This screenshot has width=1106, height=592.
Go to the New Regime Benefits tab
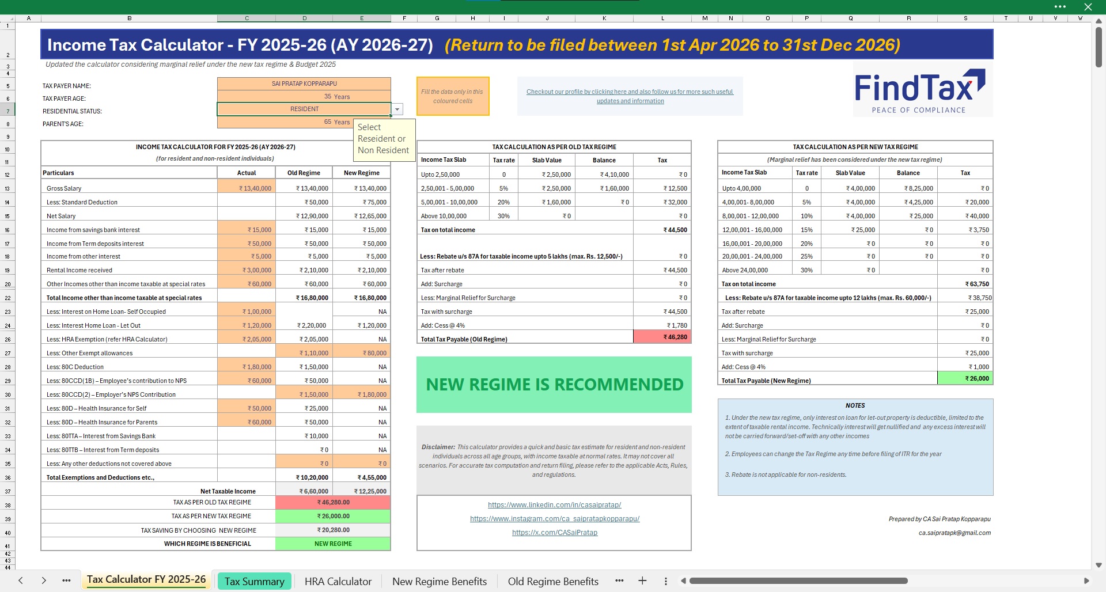click(439, 581)
